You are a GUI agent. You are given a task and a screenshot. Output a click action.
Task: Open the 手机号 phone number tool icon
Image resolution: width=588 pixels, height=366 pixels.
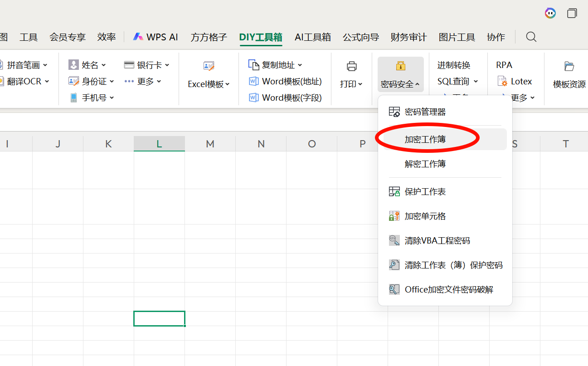(73, 98)
